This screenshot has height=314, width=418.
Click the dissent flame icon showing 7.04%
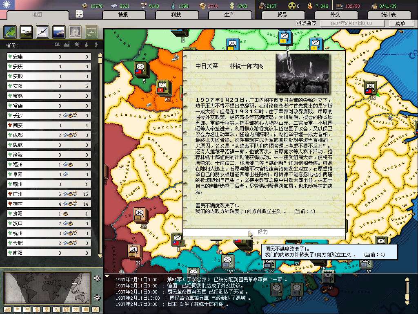310,6
